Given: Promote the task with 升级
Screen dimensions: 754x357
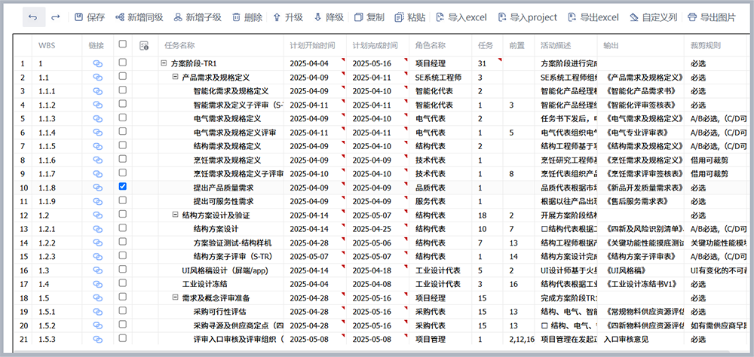Looking at the screenshot, I should click(x=288, y=18).
